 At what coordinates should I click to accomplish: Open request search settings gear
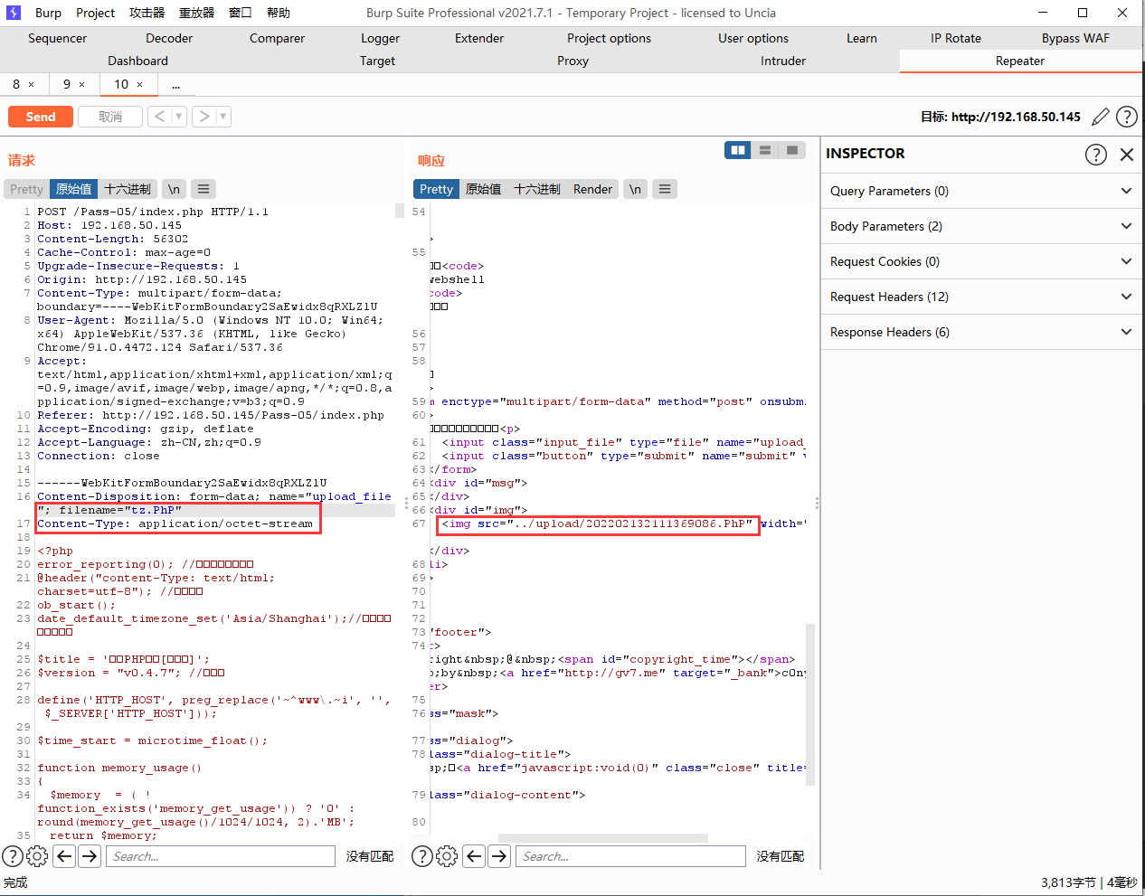tap(37, 856)
